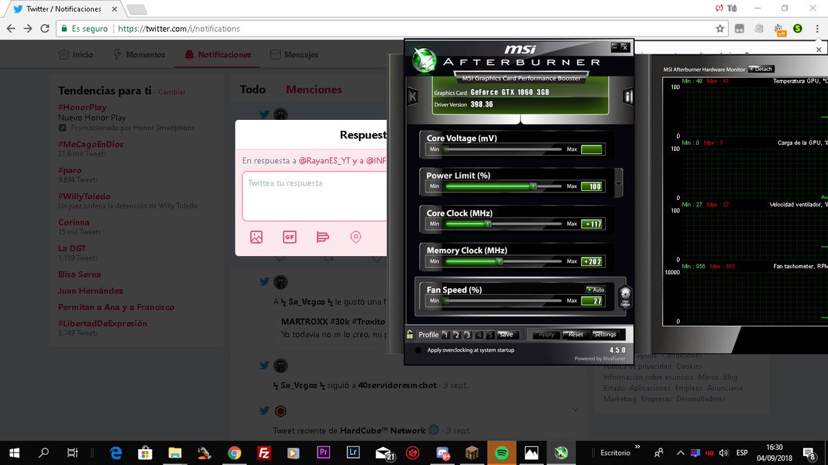Click the Fan Speed 27 value box

592,301
